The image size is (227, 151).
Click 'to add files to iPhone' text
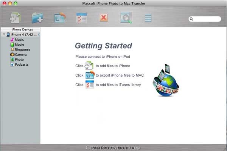click(113, 66)
